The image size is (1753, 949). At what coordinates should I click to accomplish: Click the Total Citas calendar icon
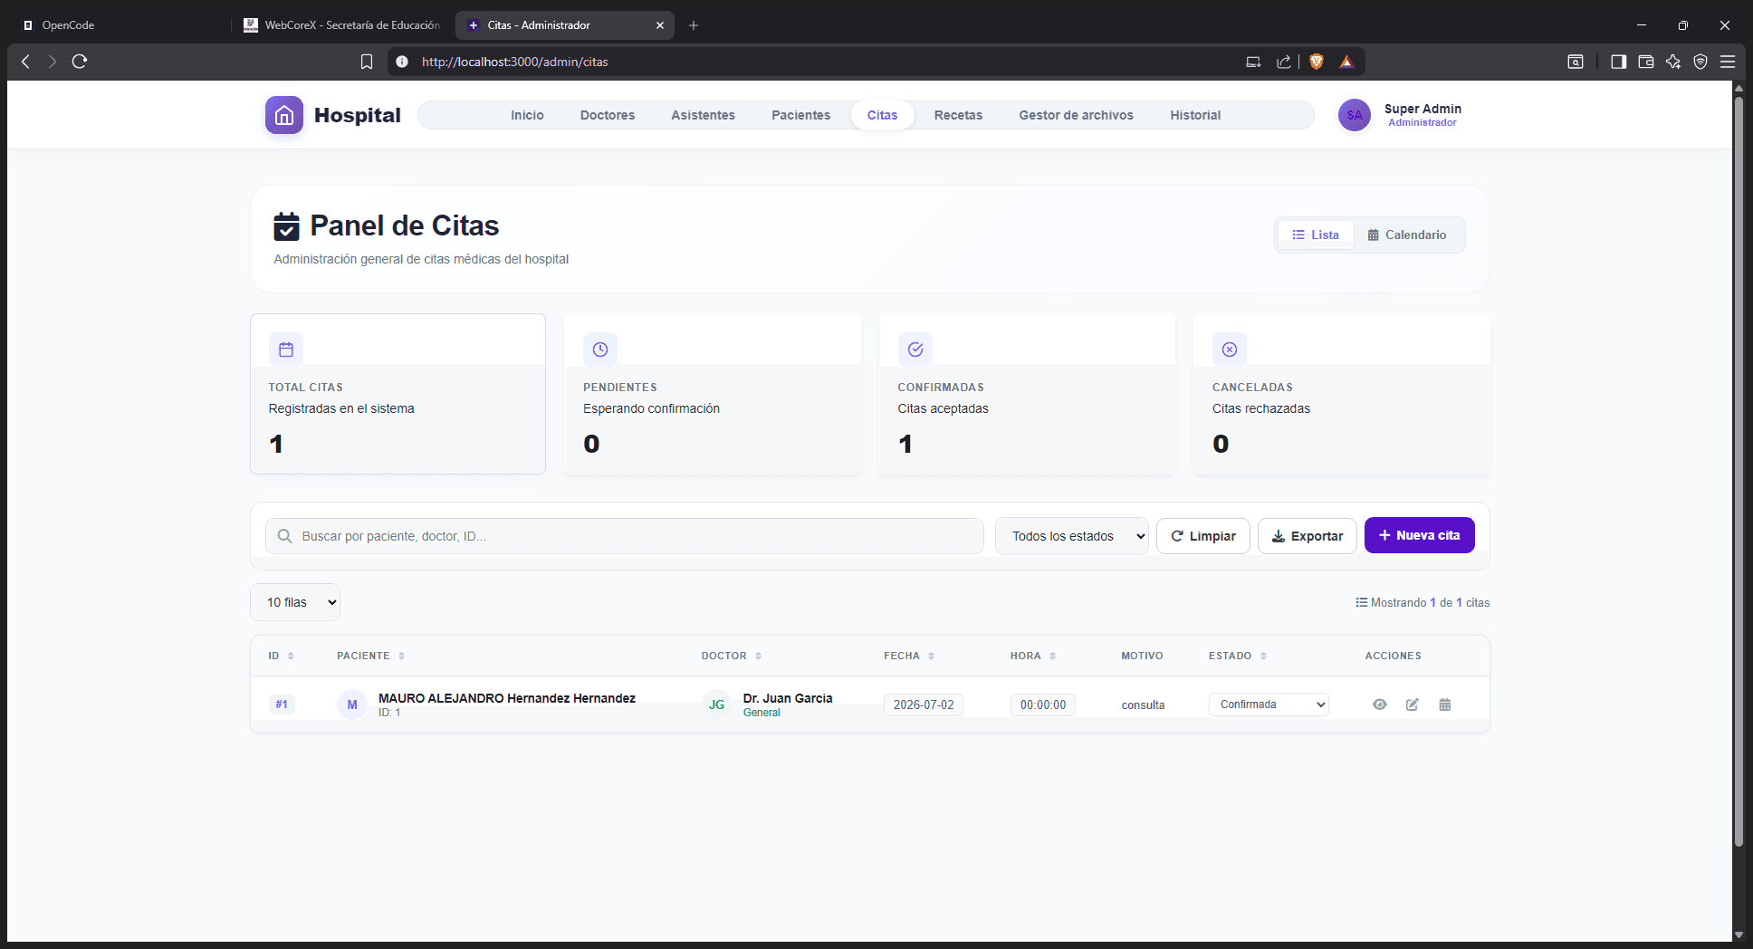286,350
